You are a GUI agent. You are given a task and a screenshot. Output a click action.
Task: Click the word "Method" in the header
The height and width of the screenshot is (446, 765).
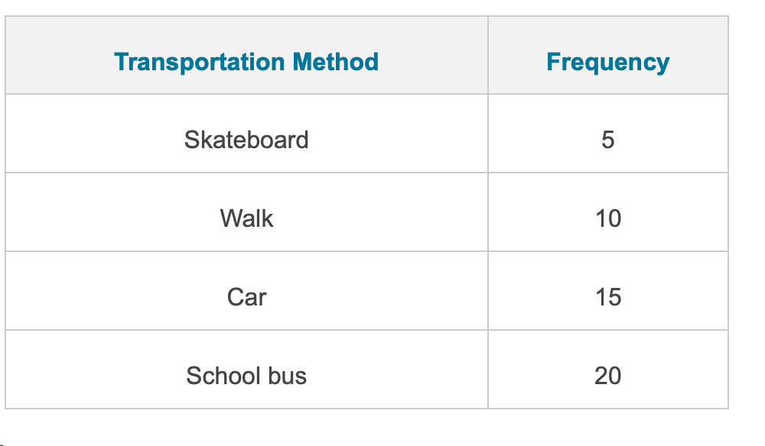(336, 62)
